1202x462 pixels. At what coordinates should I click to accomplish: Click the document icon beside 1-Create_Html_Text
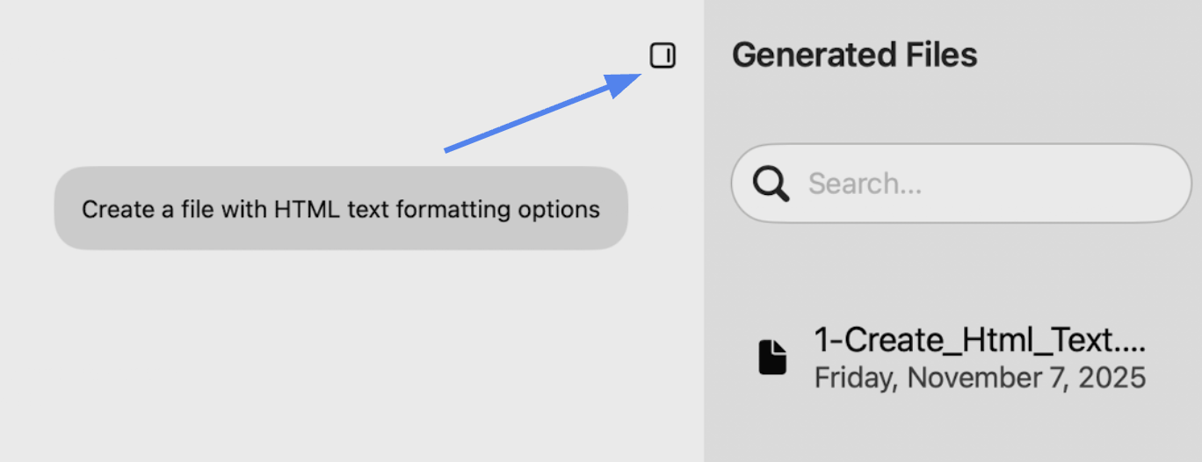coord(772,357)
